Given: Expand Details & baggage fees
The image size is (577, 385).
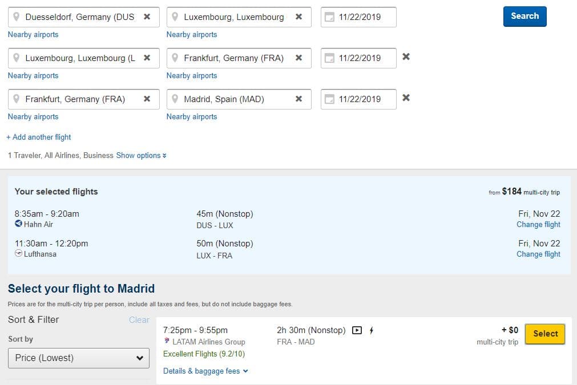Looking at the screenshot, I should pos(205,371).
